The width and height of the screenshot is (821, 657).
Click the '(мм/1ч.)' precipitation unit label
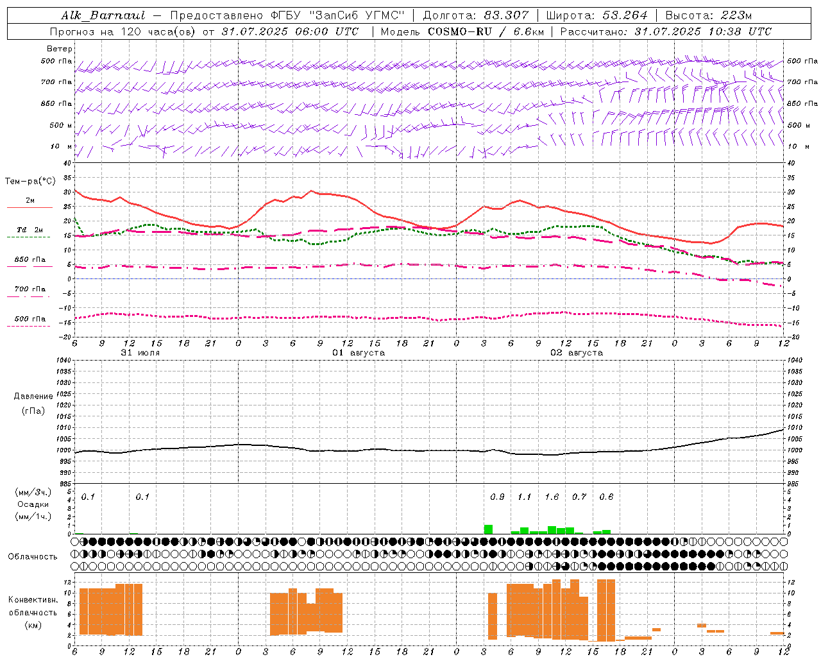point(33,516)
